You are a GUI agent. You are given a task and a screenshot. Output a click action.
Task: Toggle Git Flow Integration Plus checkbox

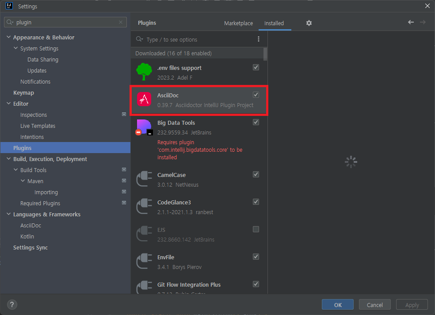point(256,284)
